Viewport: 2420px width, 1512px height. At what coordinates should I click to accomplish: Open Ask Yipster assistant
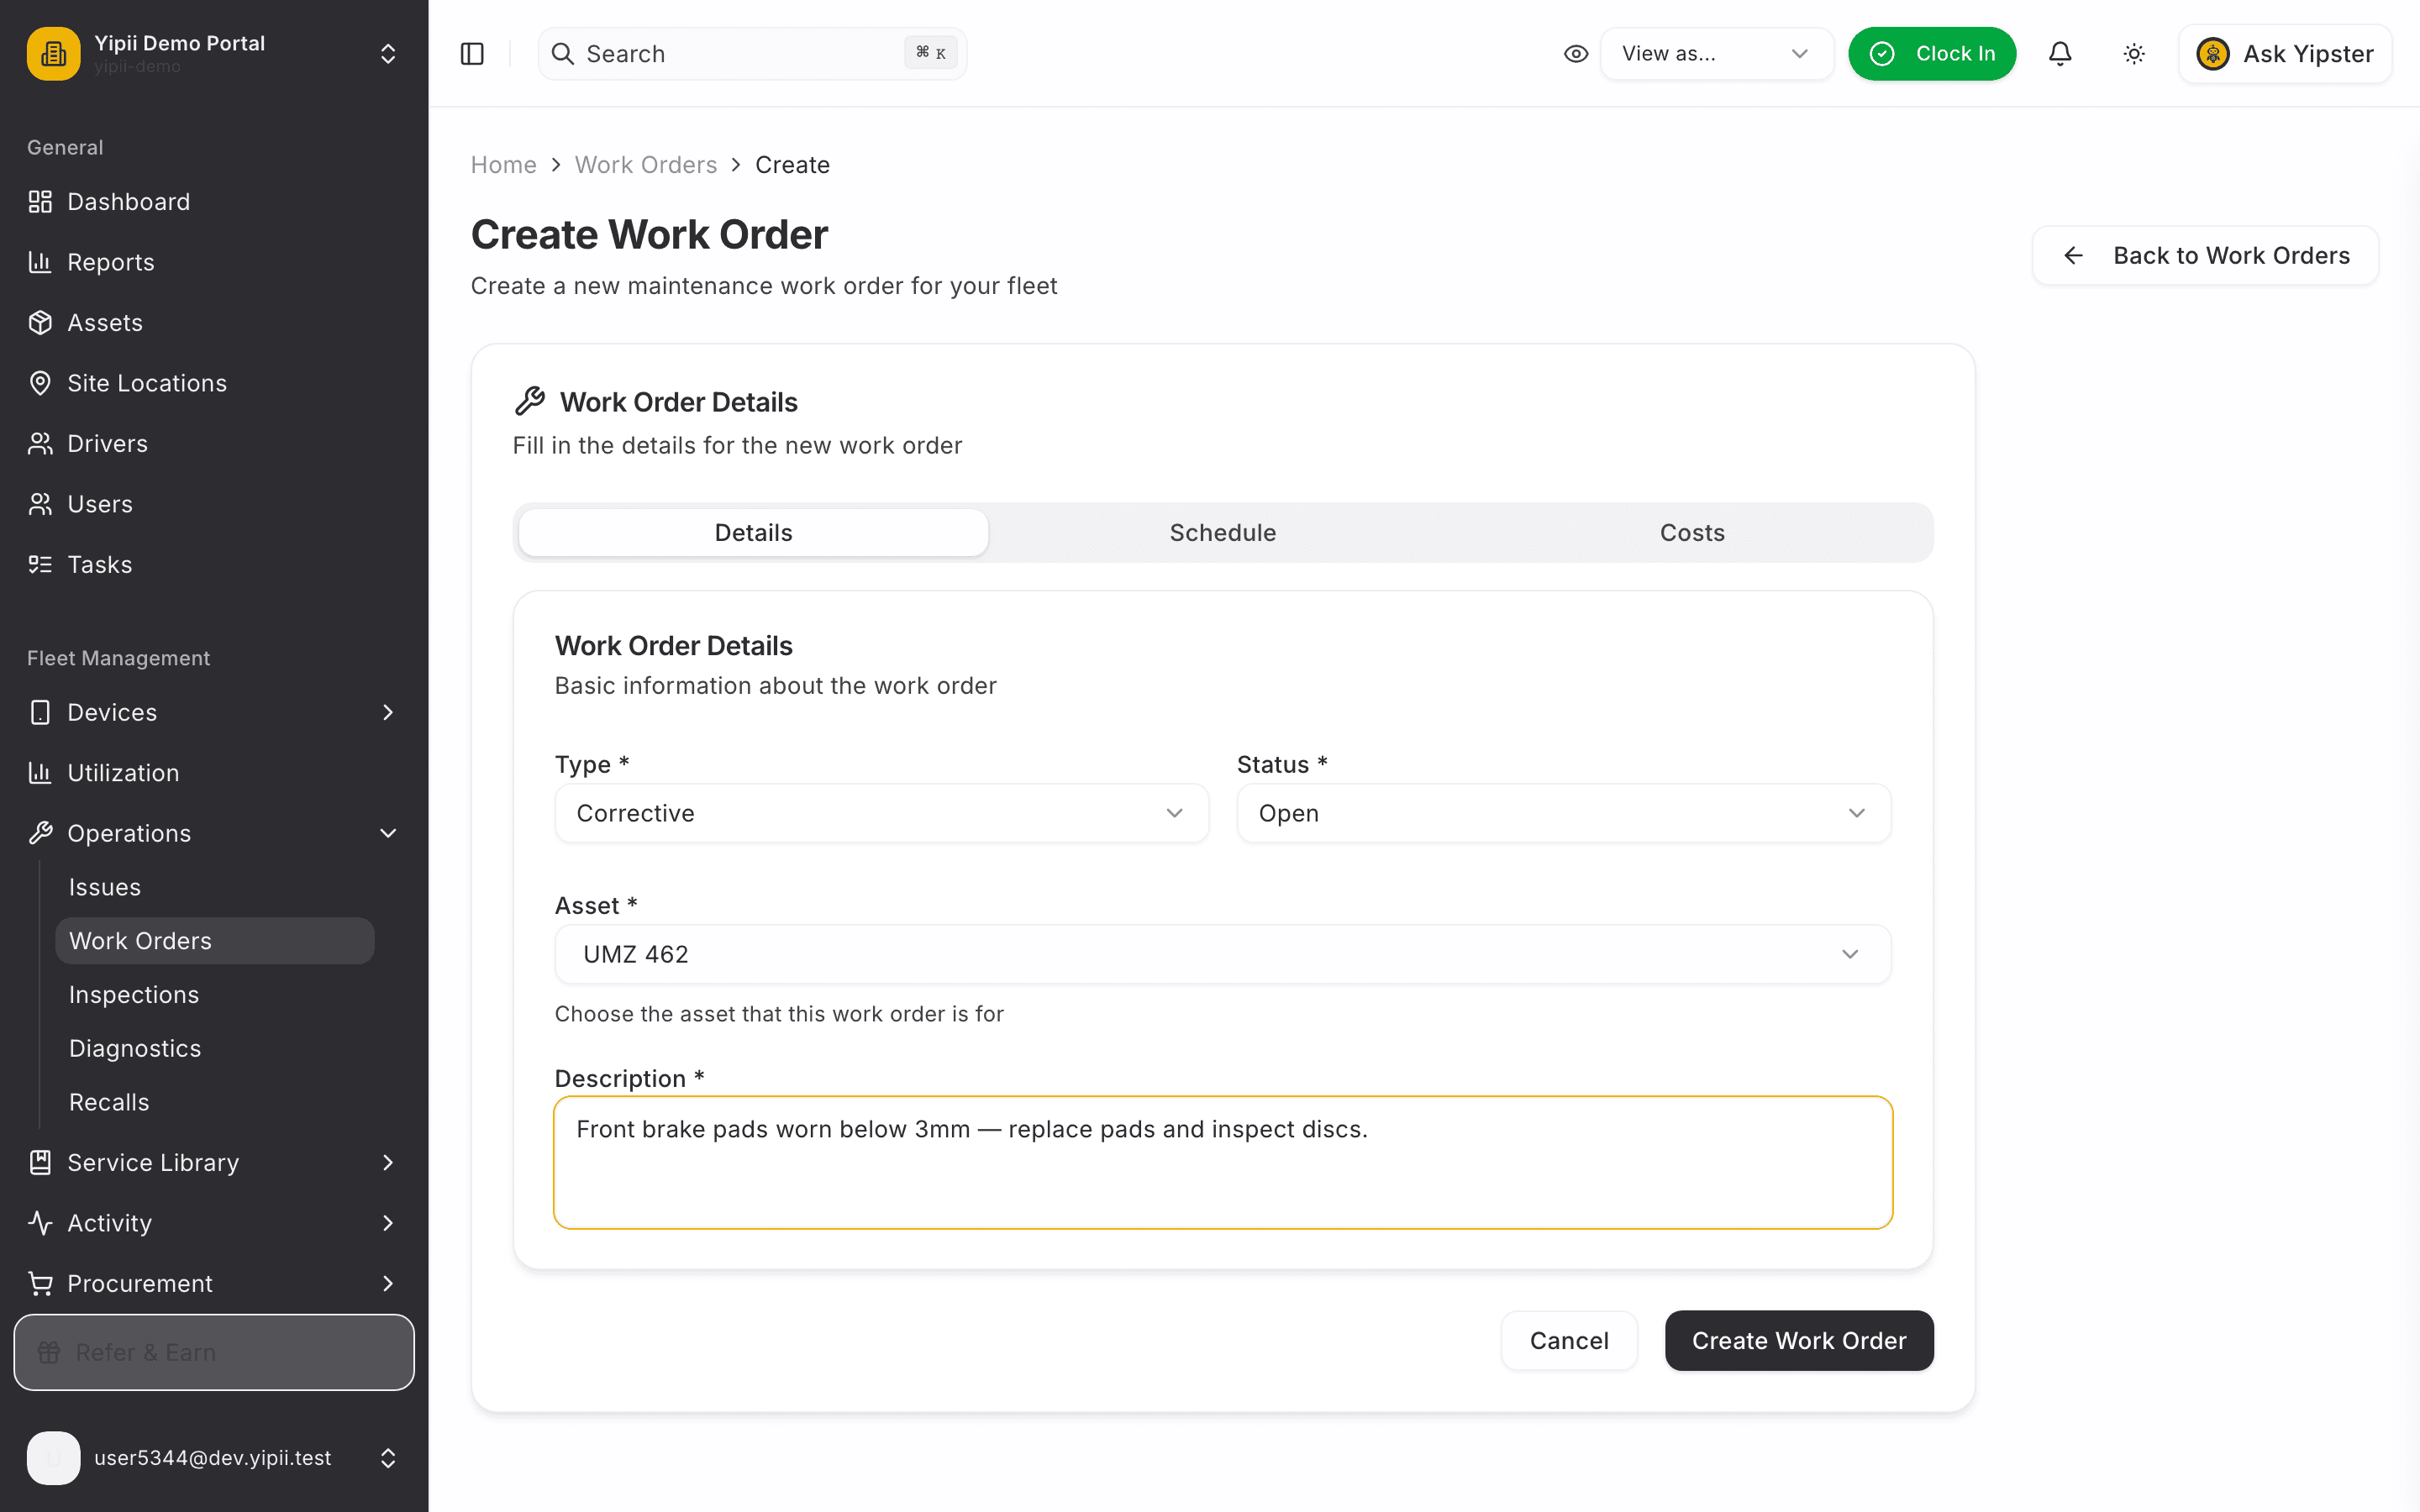pyautogui.click(x=2285, y=53)
